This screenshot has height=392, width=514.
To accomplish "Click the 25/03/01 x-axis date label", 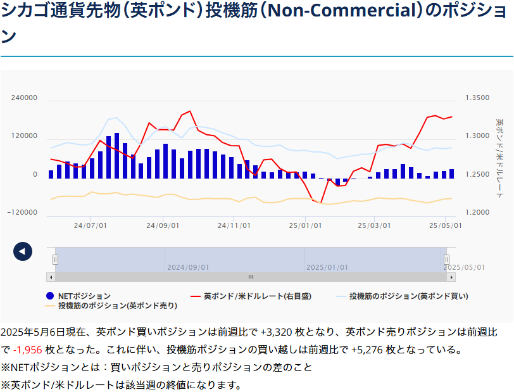I will [373, 225].
